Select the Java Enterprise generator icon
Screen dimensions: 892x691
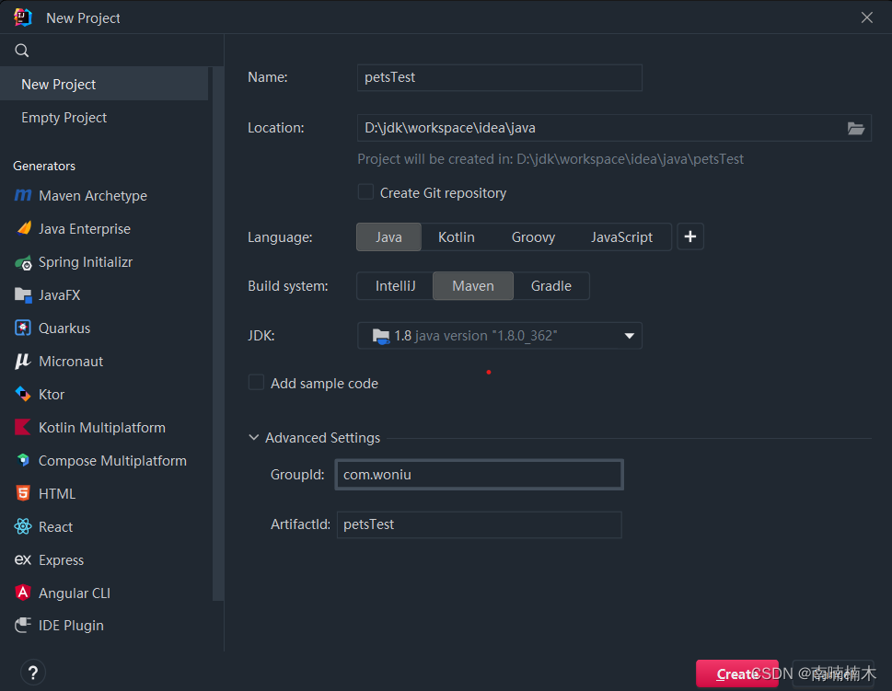pos(23,228)
